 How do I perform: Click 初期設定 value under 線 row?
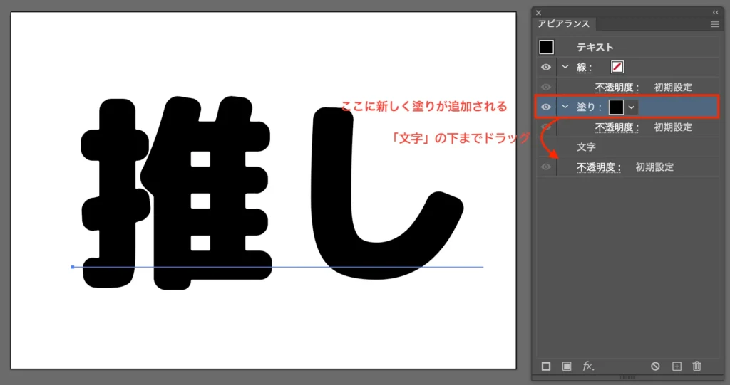(x=673, y=88)
